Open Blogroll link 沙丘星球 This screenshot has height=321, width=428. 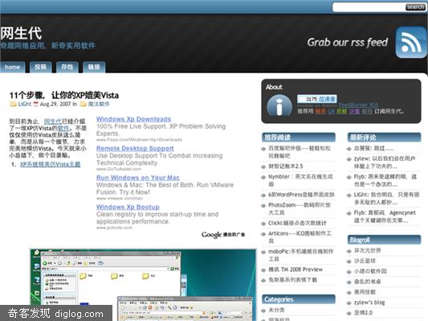pyautogui.click(x=365, y=261)
